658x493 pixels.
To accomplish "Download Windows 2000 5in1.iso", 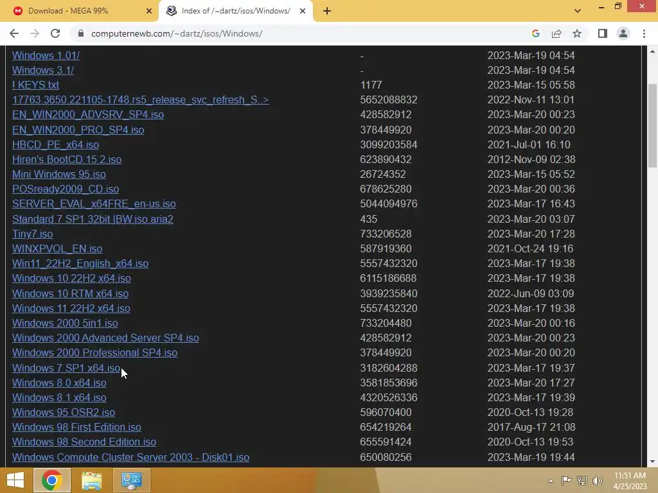I will tap(65, 324).
